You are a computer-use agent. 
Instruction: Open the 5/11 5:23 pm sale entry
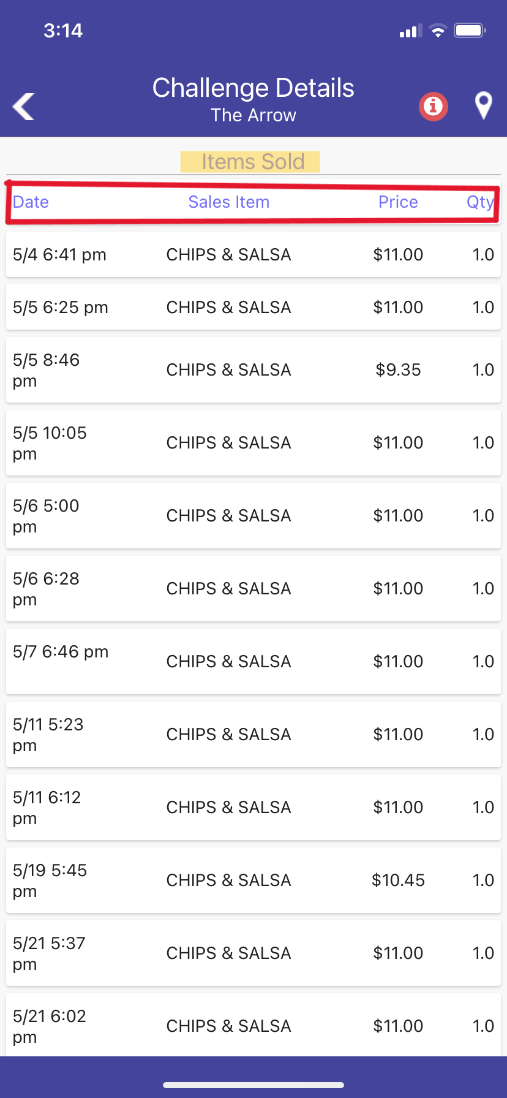pyautogui.click(x=254, y=734)
